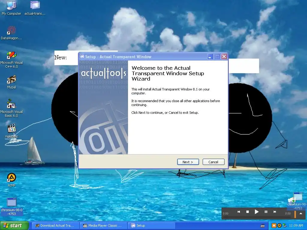Click the safely remove hardware tray icon
Image resolution: width=307 pixels, height=230 pixels.
(285, 226)
